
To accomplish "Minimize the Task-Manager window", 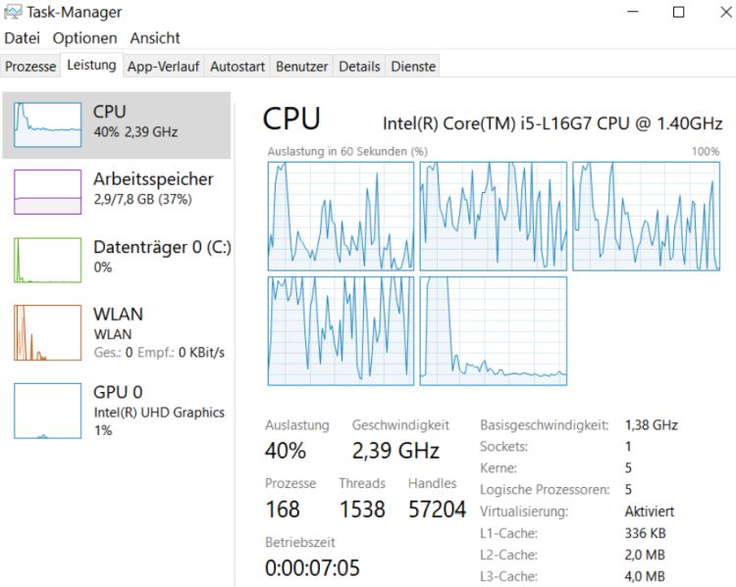I will coord(633,12).
